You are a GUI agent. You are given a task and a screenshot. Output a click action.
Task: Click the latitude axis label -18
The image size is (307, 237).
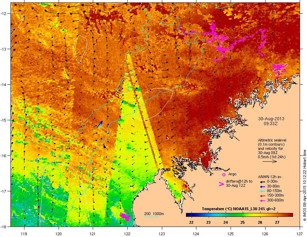click(x=3, y=227)
